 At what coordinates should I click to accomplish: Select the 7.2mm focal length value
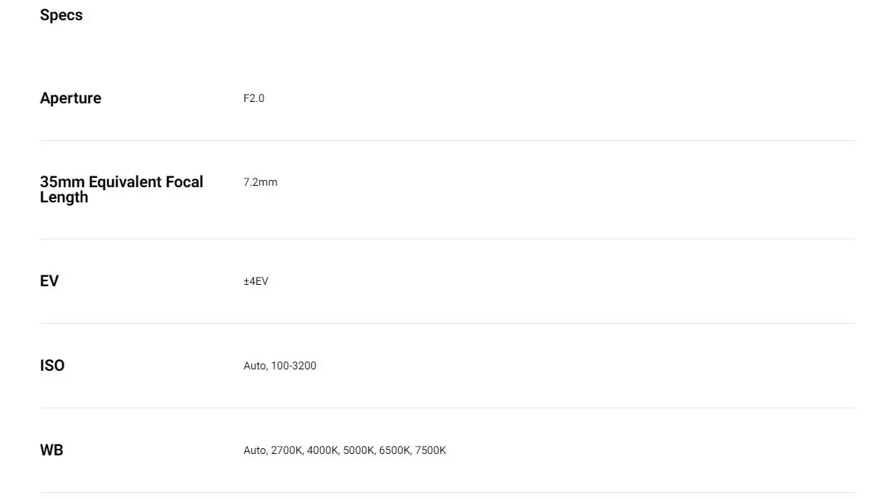(261, 182)
